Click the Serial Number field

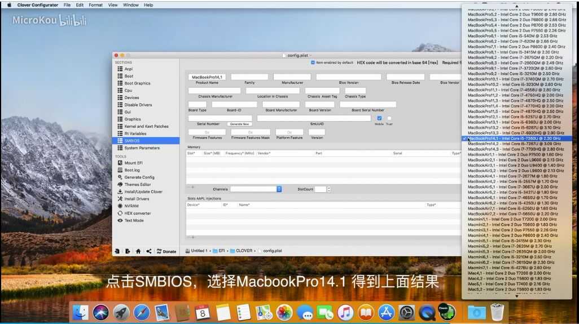(220, 118)
